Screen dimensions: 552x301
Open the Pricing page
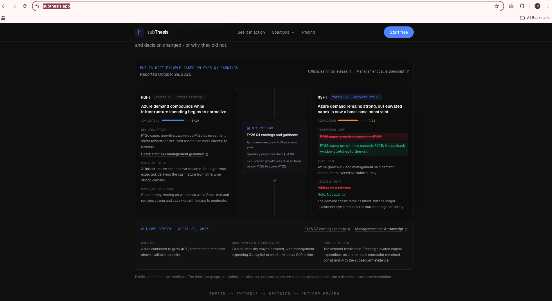pyautogui.click(x=308, y=32)
